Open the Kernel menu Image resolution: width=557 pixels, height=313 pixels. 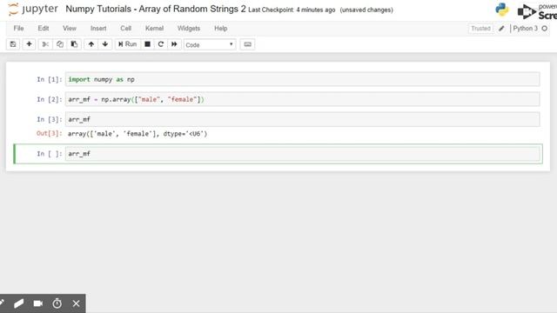tap(155, 29)
